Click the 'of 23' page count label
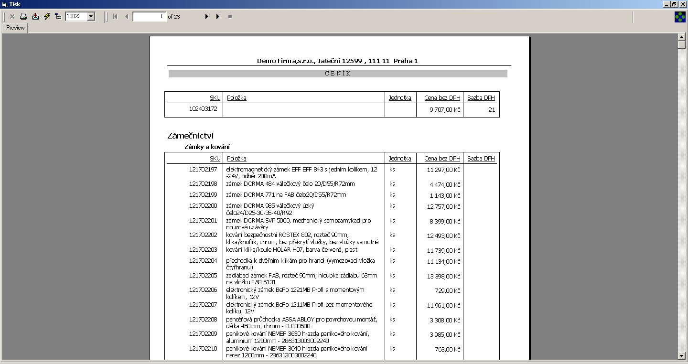 174,16
